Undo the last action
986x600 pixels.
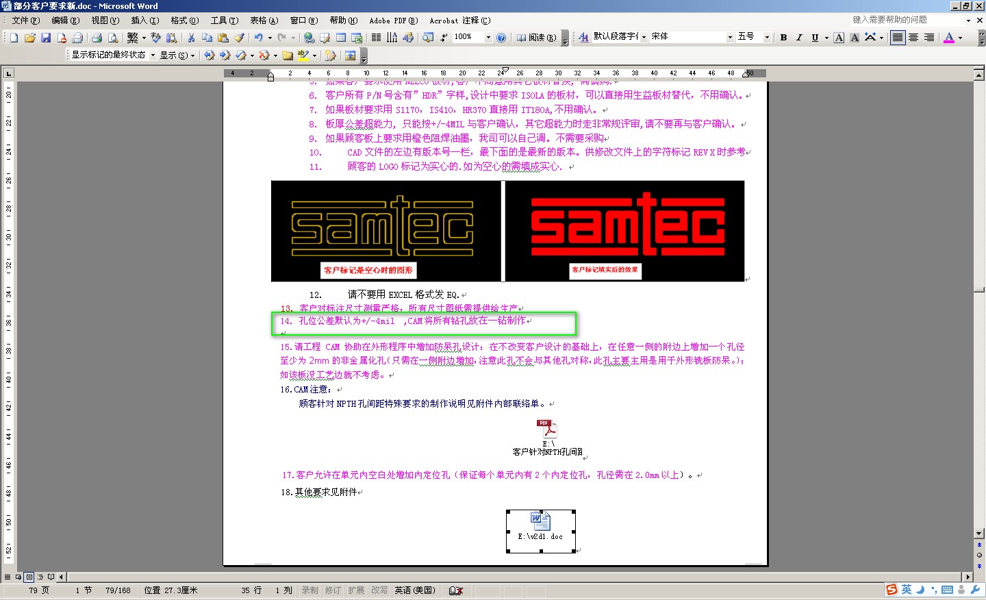[x=258, y=38]
